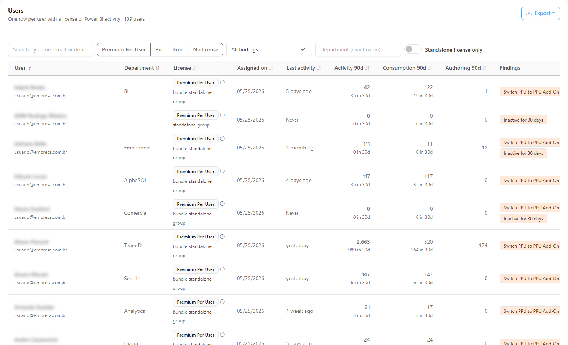
Task: Select the Pro license filter
Action: [x=160, y=50]
